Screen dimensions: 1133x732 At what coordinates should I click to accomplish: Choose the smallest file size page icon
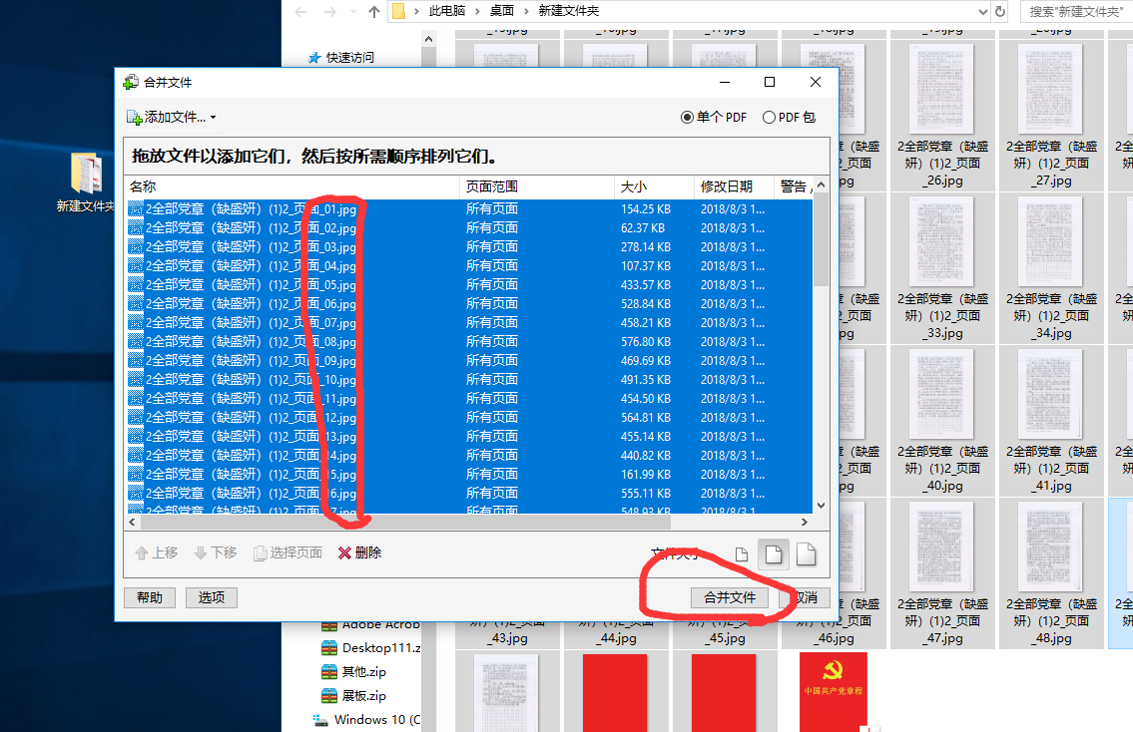point(742,554)
